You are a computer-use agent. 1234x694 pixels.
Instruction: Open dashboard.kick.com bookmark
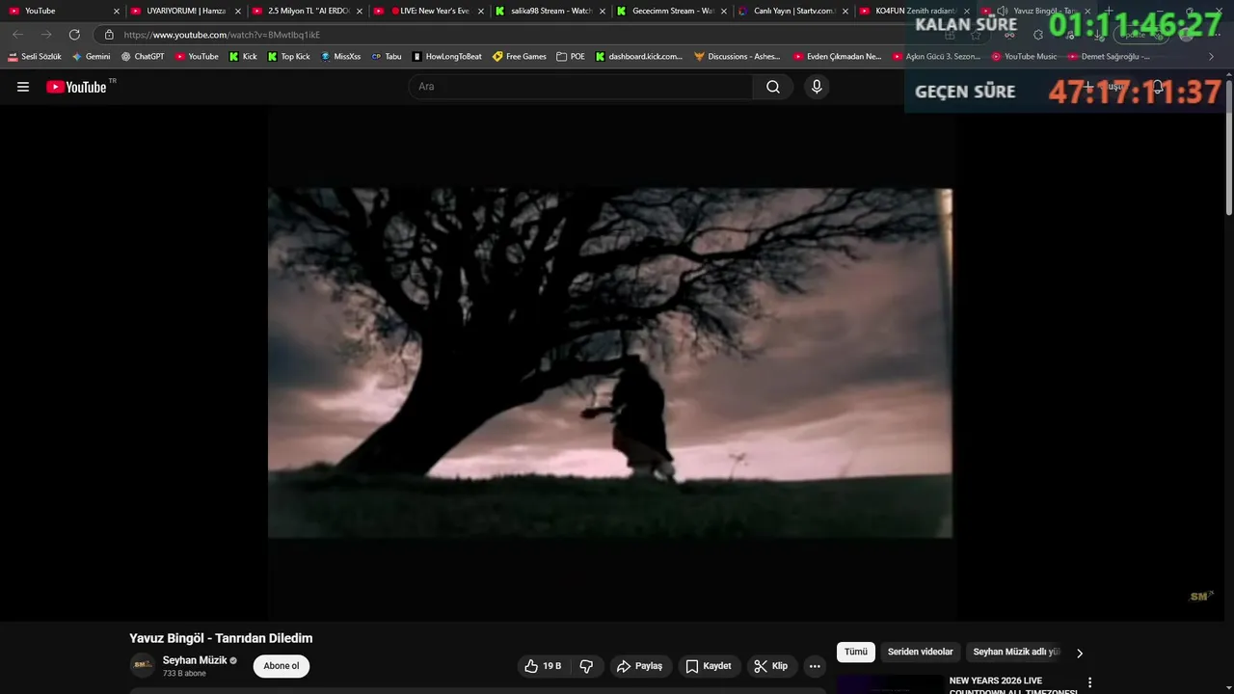(638, 57)
